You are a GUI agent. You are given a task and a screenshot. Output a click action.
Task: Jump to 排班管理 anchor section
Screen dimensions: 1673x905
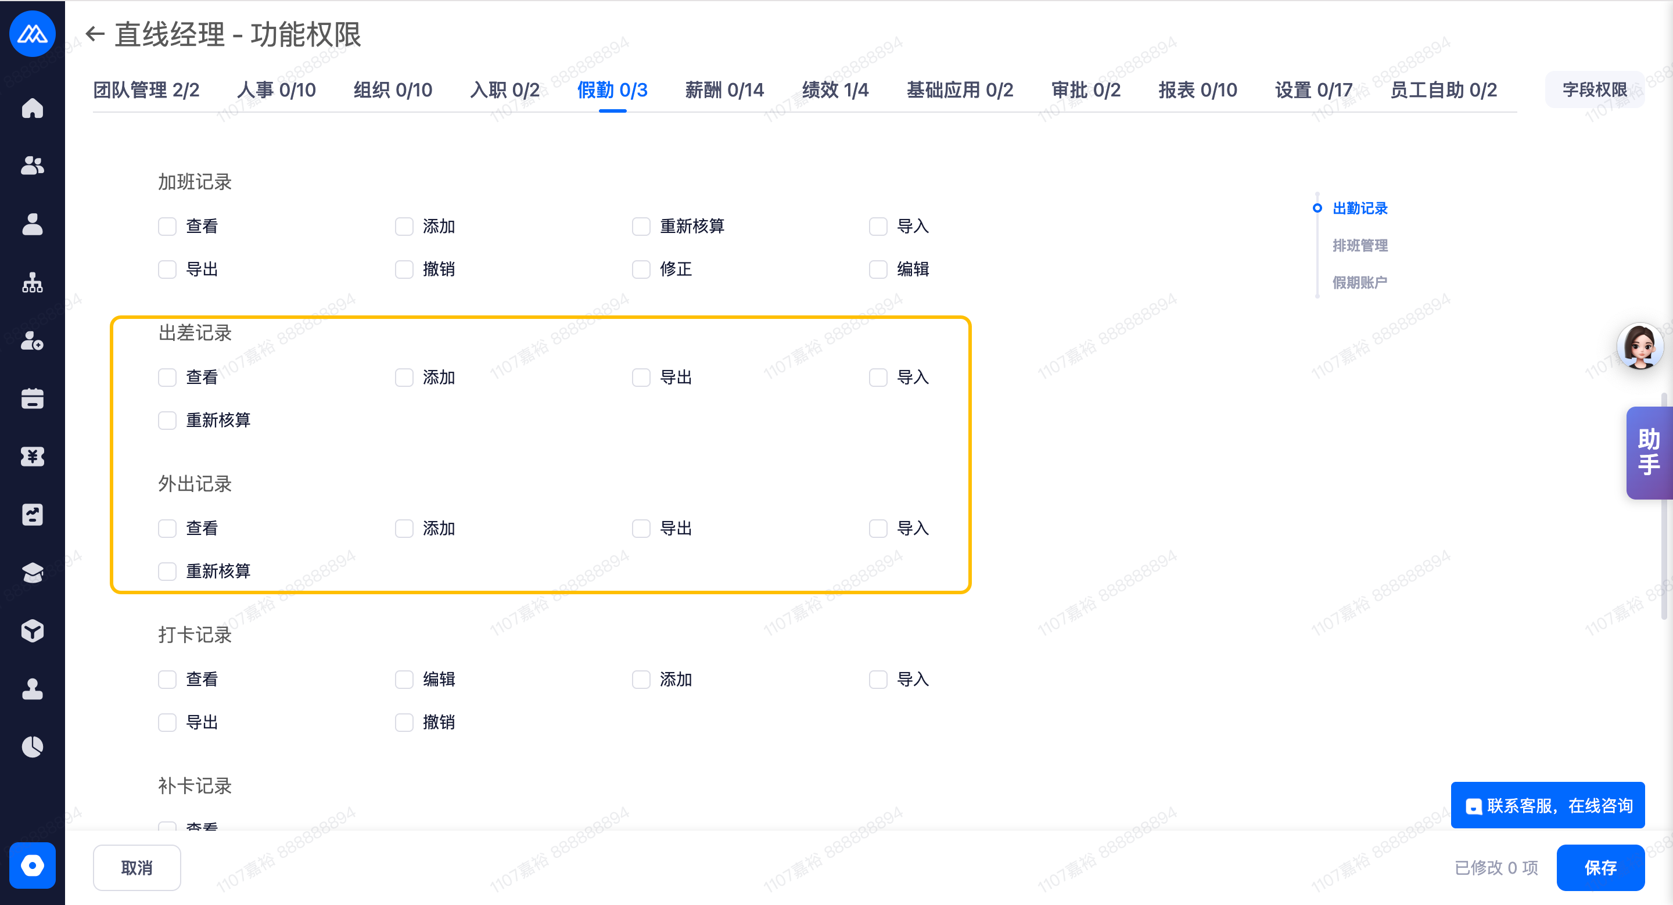pyautogui.click(x=1359, y=245)
